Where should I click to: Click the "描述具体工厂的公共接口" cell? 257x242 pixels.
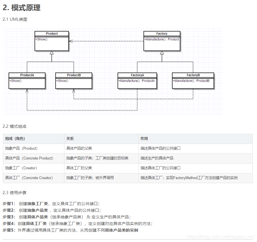[195, 168]
